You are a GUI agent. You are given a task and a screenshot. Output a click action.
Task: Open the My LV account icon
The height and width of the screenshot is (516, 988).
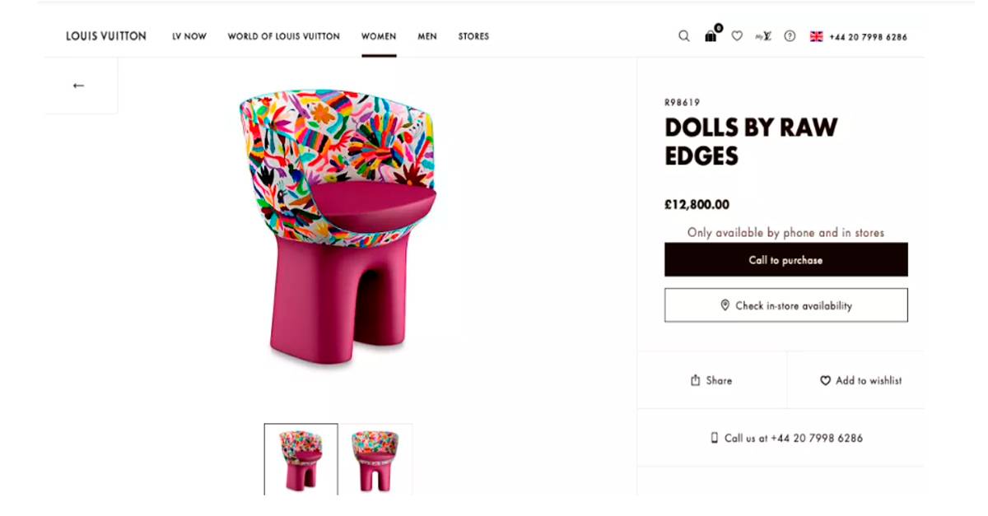tap(763, 36)
